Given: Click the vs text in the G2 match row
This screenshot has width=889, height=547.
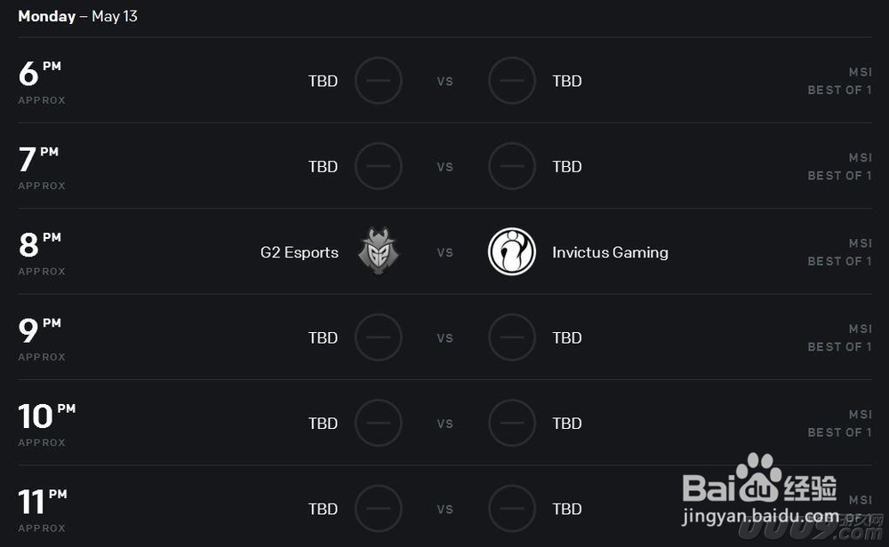Looking at the screenshot, I should pyautogui.click(x=445, y=252).
